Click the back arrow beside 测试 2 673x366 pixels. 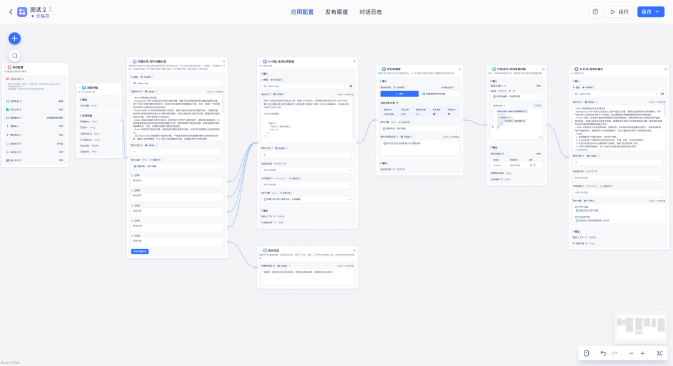(11, 12)
